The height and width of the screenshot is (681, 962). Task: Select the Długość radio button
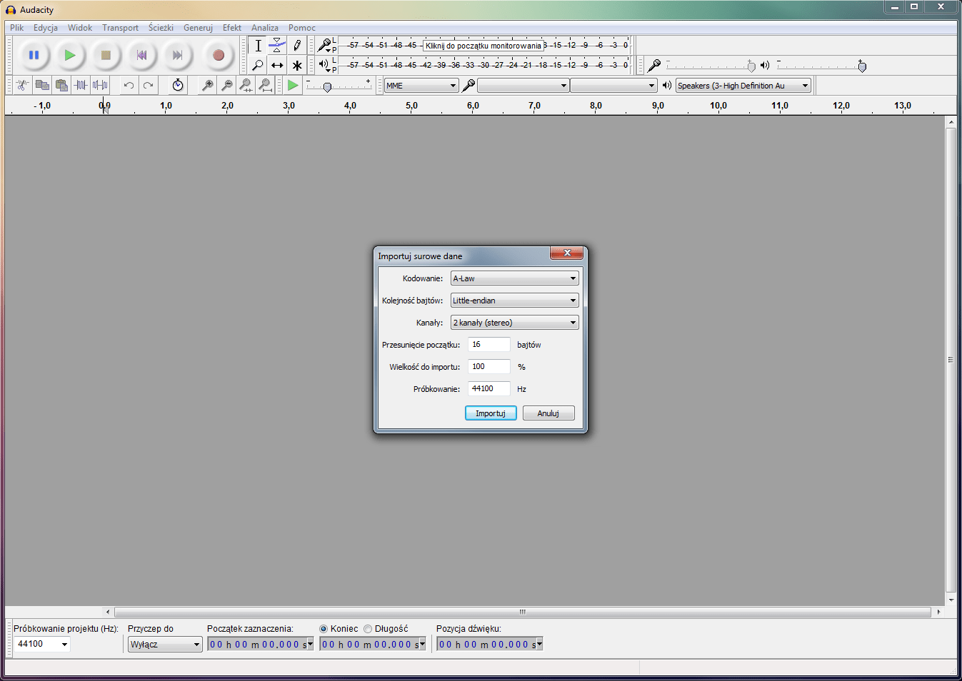(368, 629)
